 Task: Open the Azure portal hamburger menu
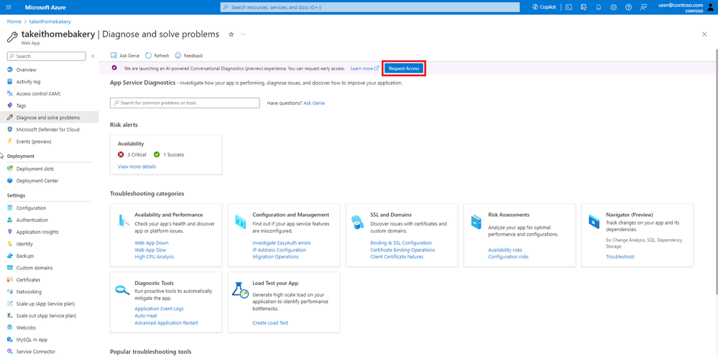[x=8, y=7]
